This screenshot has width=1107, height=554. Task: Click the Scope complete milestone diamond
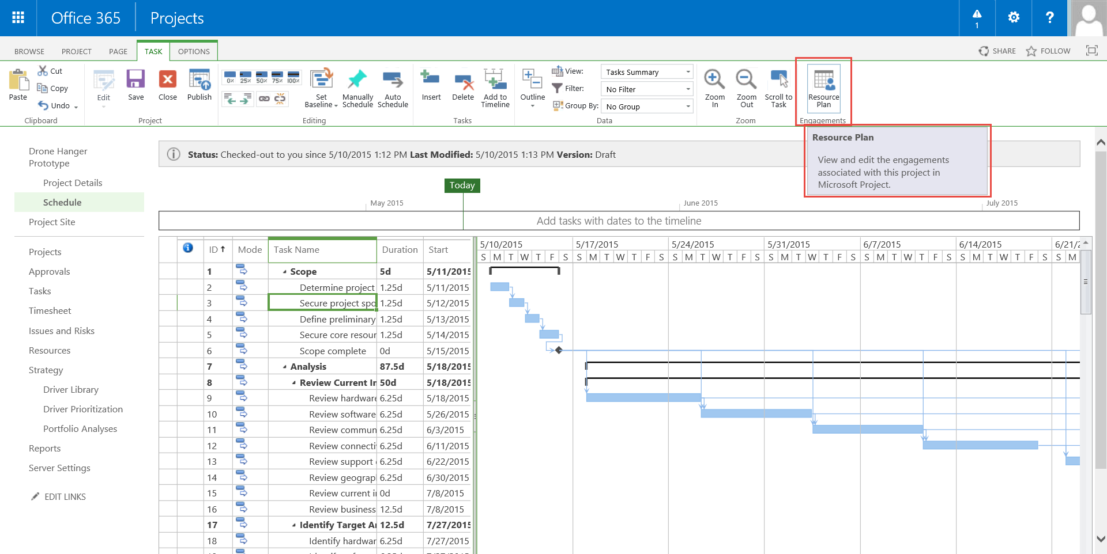point(559,350)
